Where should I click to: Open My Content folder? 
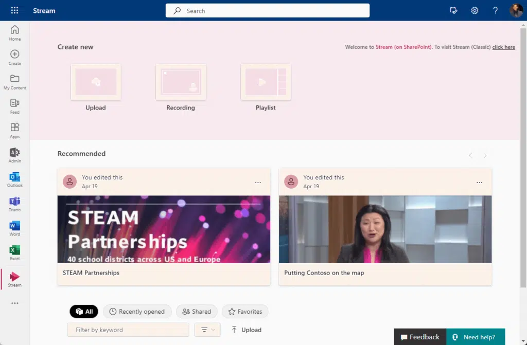coord(14,82)
